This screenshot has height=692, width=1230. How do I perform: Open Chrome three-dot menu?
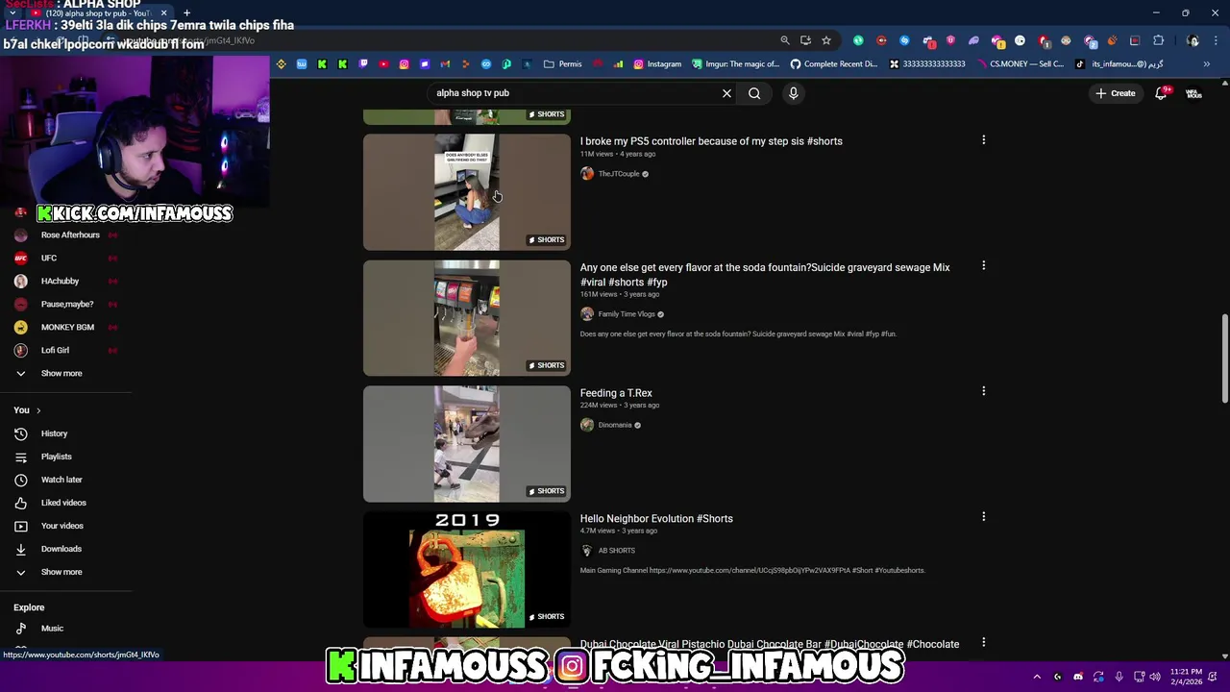(x=1217, y=40)
